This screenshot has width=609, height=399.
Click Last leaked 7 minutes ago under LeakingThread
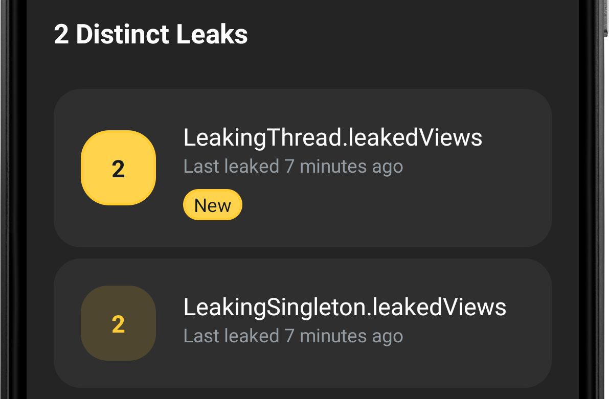pyautogui.click(x=293, y=166)
